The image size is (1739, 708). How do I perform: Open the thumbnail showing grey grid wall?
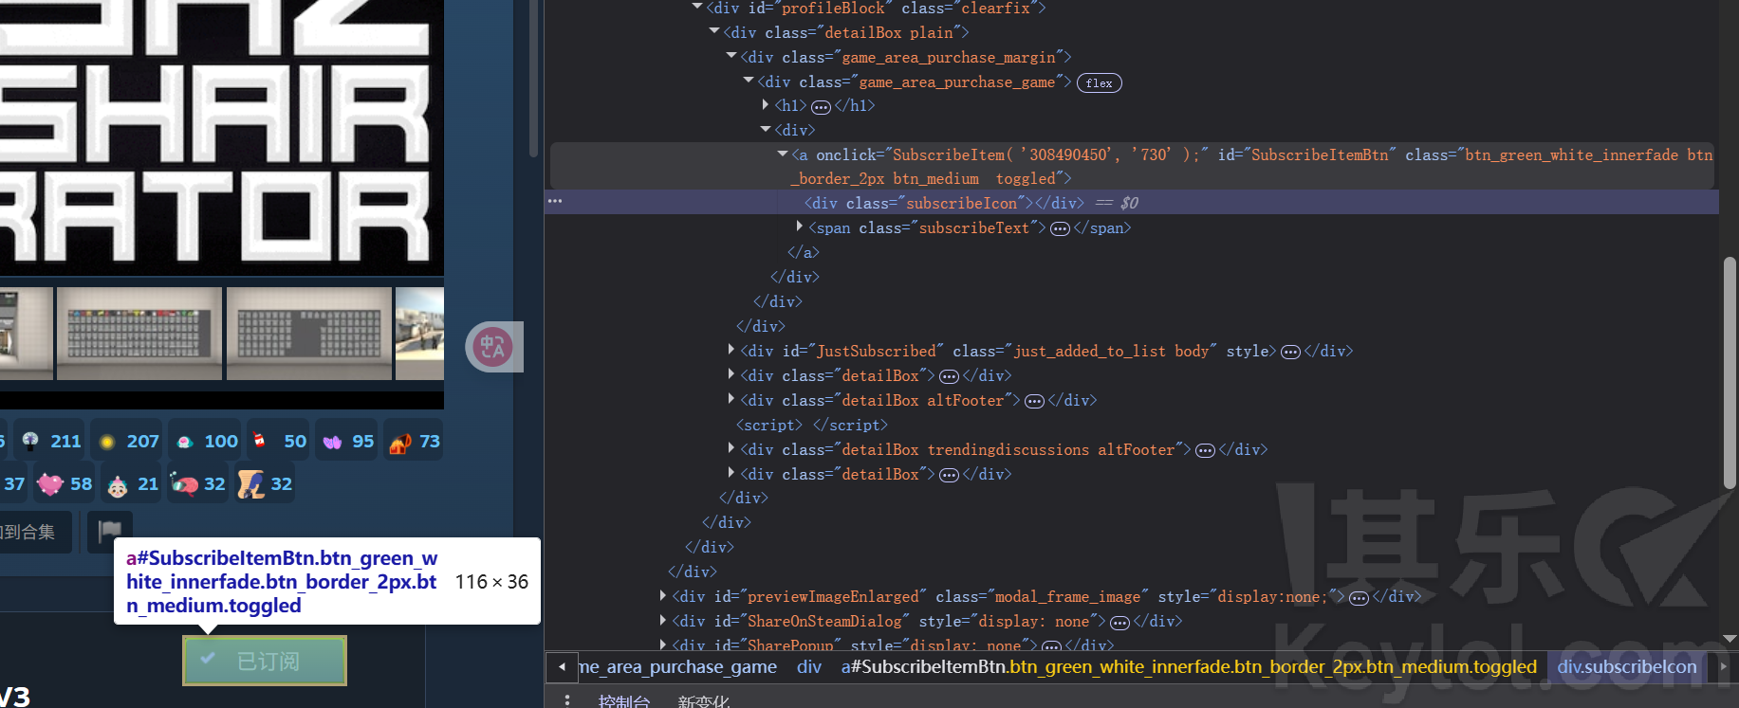point(309,334)
